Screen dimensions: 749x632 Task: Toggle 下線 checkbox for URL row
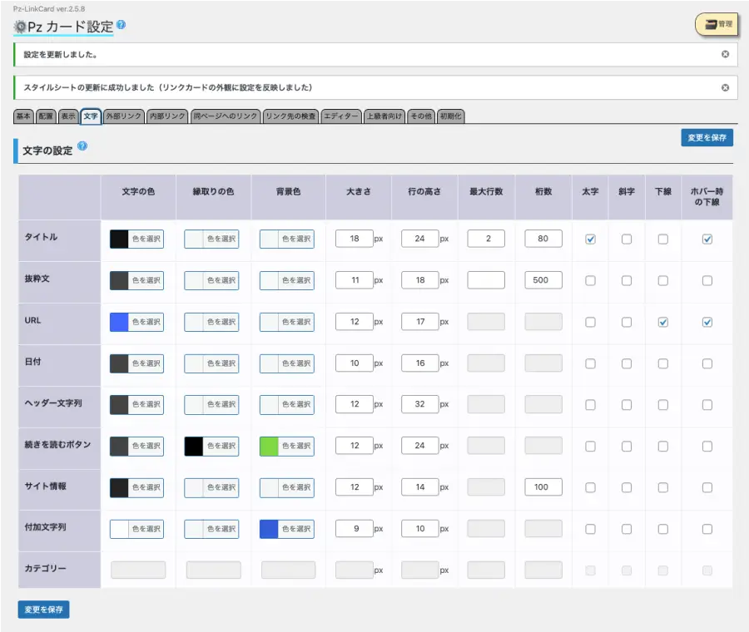pyautogui.click(x=663, y=323)
